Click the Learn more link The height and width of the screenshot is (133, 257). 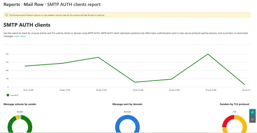click(x=20, y=36)
